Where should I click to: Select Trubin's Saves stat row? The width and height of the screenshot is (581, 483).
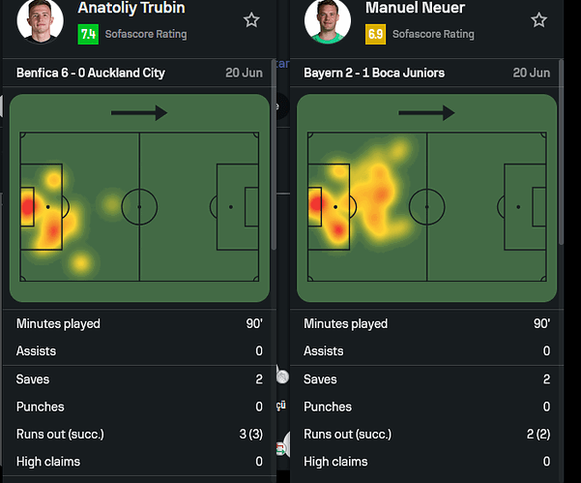pos(139,379)
